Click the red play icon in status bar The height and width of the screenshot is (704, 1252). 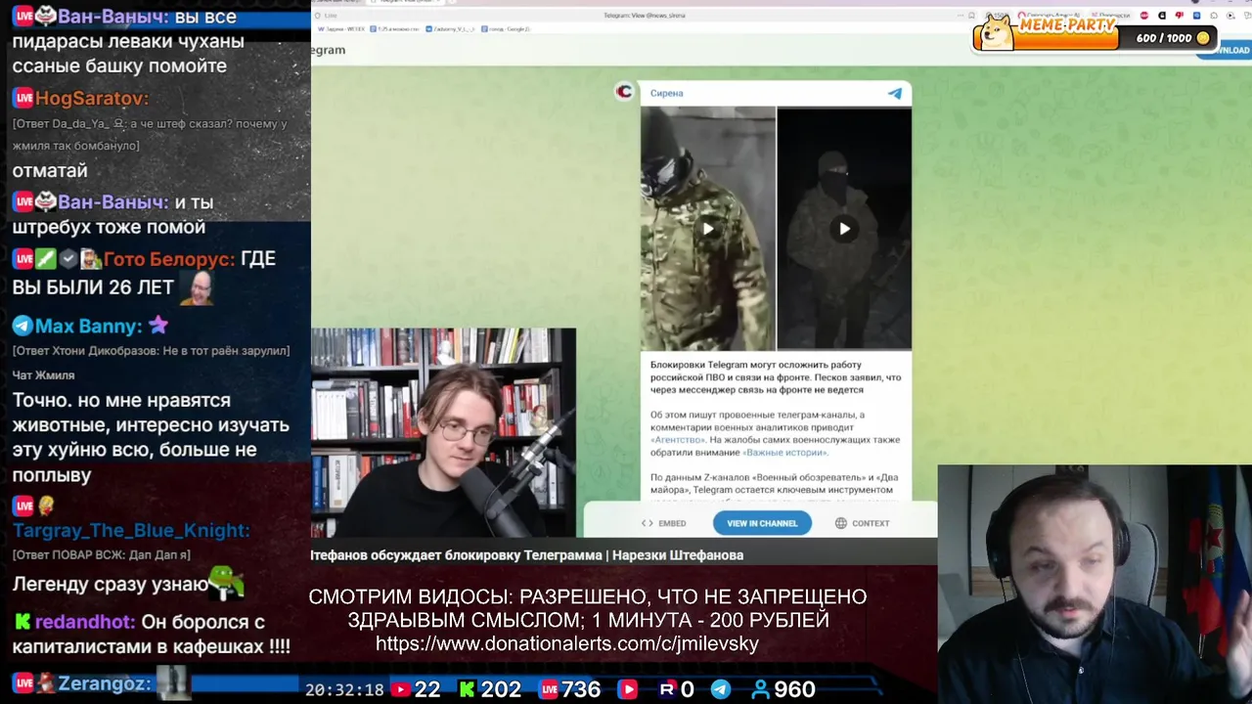(x=627, y=689)
